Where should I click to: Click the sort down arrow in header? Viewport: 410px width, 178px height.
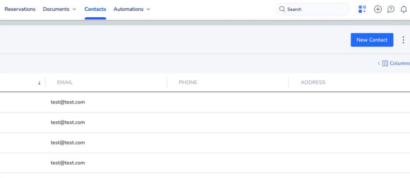[x=39, y=83]
